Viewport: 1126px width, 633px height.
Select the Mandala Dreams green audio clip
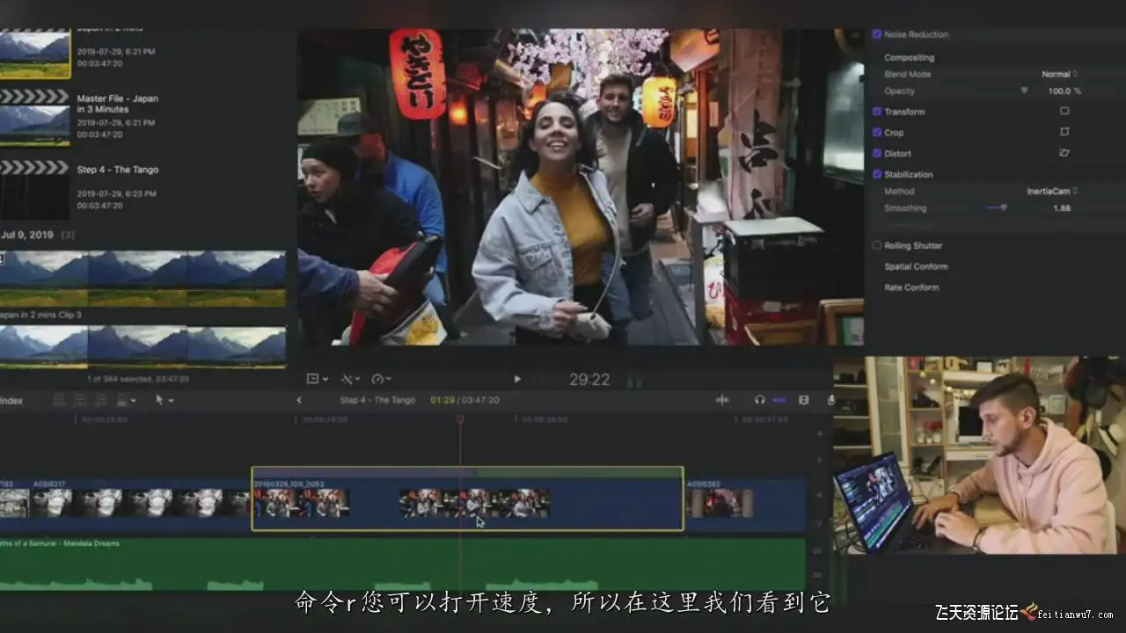(x=402, y=564)
